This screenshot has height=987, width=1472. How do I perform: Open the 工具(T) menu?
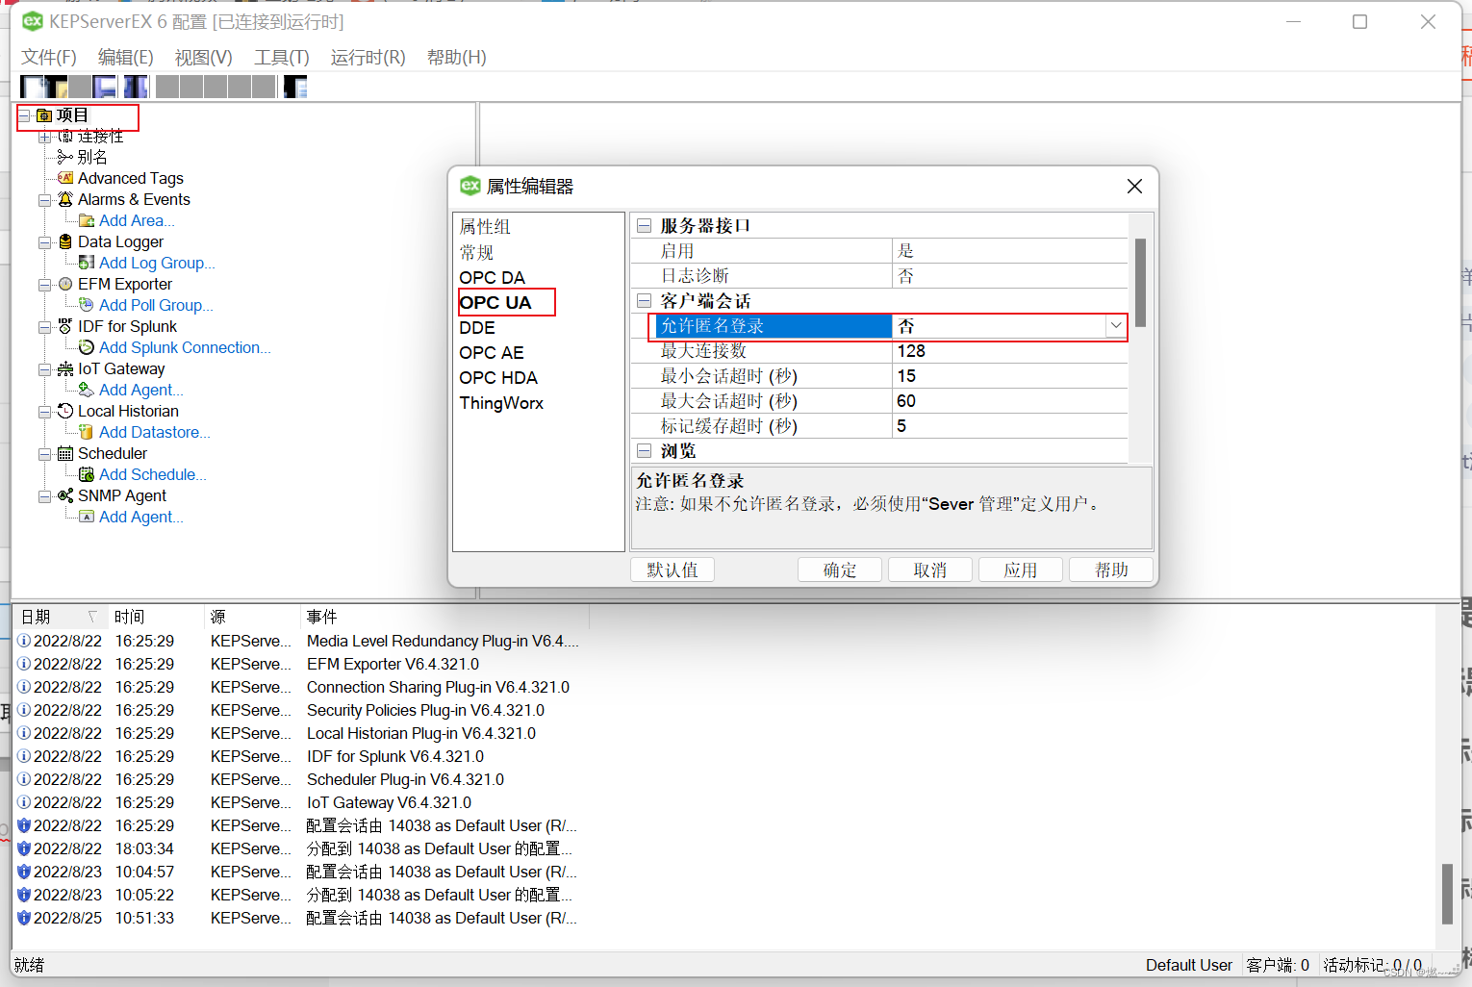282,58
